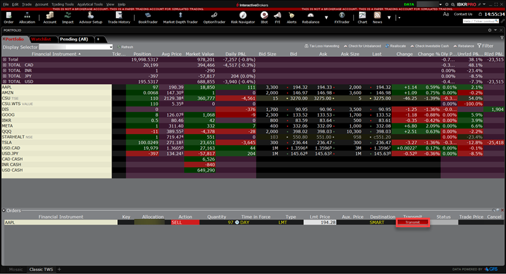This screenshot has height=274, width=506.
Task: Launch Market Depth Trader
Action: coord(180,18)
